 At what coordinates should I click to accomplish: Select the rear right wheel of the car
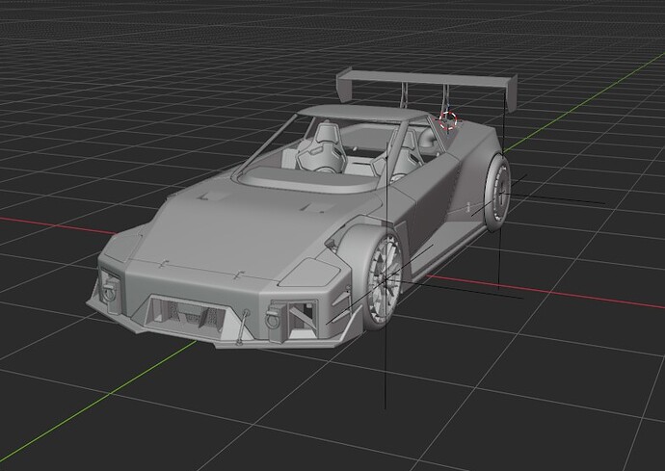497,193
